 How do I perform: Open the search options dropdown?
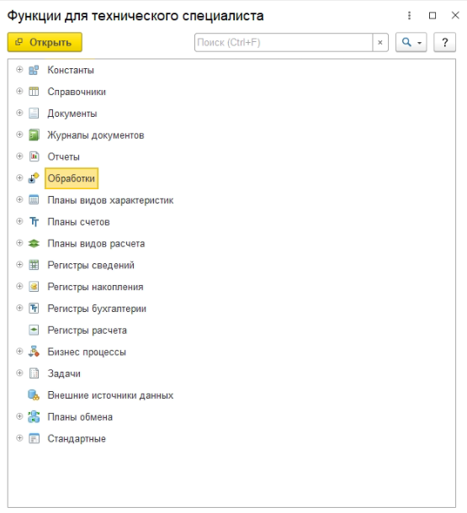click(411, 42)
